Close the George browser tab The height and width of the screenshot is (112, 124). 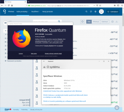(x=25, y=2)
